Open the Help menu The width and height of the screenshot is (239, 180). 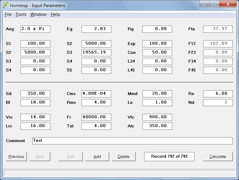pos(55,14)
